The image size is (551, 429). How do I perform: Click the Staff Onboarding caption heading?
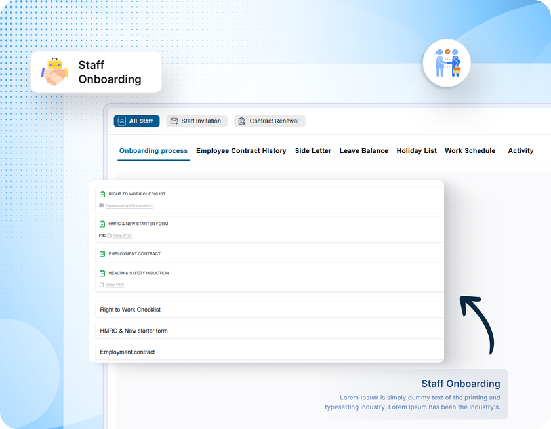[460, 384]
